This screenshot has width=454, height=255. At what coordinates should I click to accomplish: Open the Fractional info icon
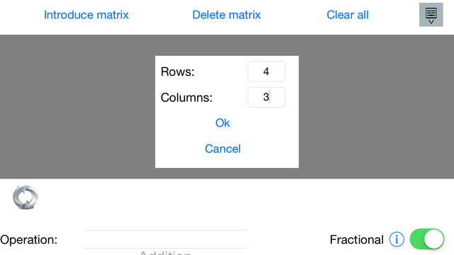(x=397, y=239)
